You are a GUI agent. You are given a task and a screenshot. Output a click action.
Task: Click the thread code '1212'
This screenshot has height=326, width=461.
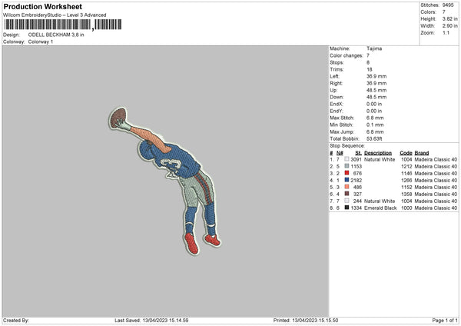coord(406,166)
